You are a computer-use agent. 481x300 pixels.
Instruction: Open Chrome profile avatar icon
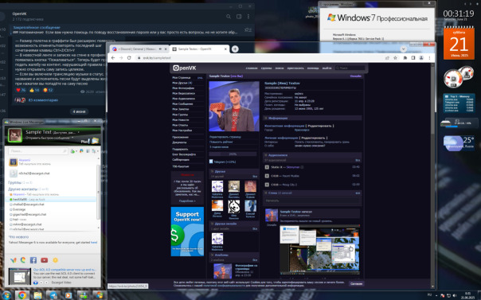(x=421, y=57)
